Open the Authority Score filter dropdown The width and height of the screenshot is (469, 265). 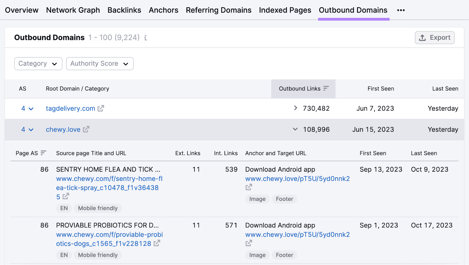pyautogui.click(x=99, y=63)
